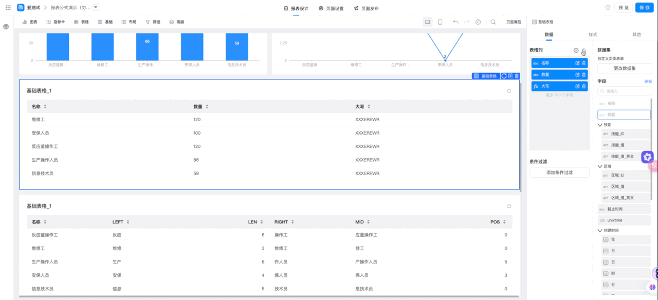Open the 样式 tab in properties panel
Screen dimensions: 658x300
(x=593, y=34)
